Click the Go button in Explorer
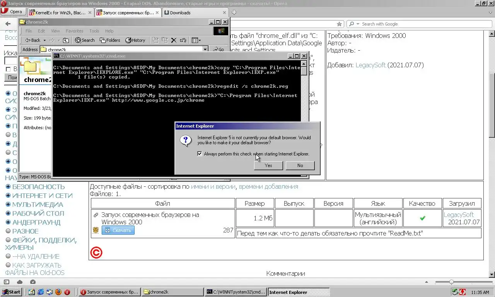 pos(219,49)
